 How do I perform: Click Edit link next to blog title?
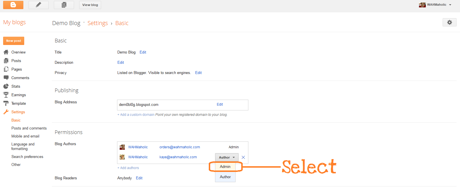pos(143,52)
